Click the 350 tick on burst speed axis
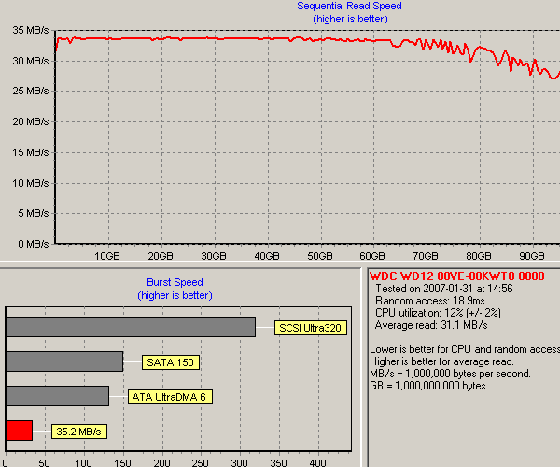 [278, 462]
